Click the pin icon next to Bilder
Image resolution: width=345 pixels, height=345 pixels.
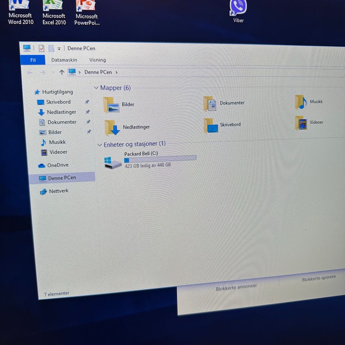(x=89, y=132)
